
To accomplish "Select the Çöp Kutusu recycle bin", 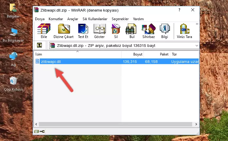I will tap(13, 84).
